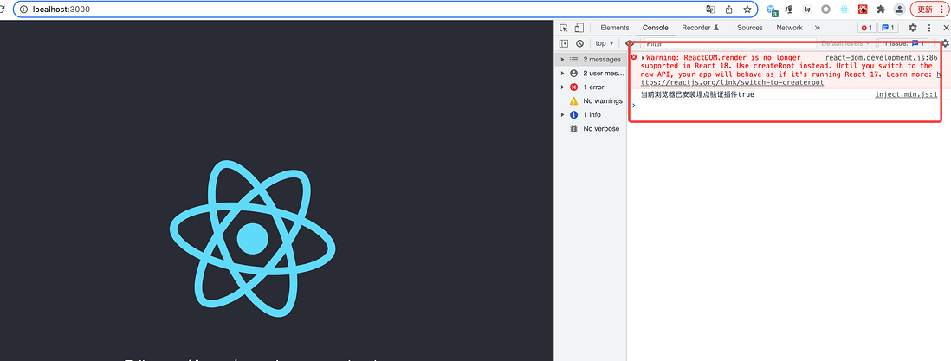Open the react-dom.development.js:86 source link
This screenshot has height=361, width=951.
[881, 58]
